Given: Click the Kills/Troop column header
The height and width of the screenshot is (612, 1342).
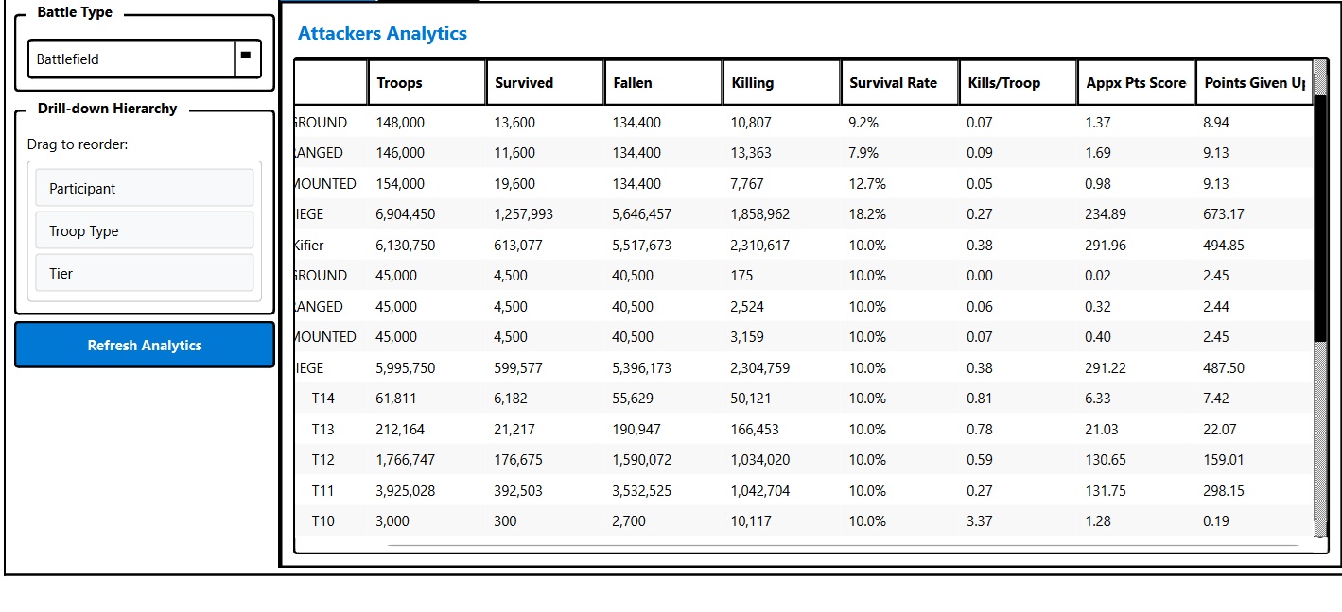Looking at the screenshot, I should pyautogui.click(x=1017, y=82).
